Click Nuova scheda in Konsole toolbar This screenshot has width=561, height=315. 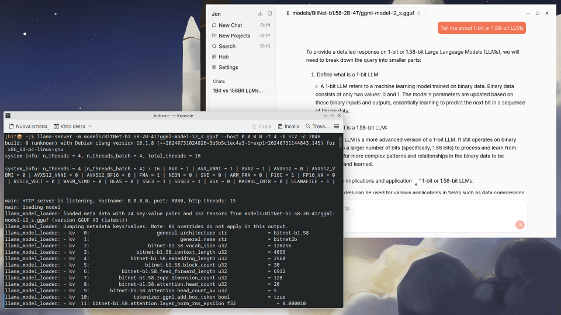click(x=28, y=127)
